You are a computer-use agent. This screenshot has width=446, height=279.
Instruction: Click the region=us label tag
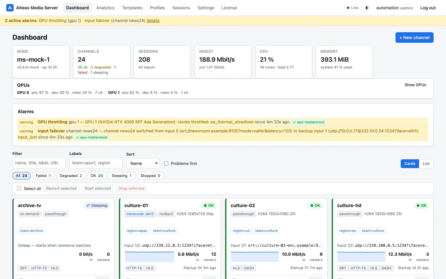pyautogui.click(x=241, y=231)
